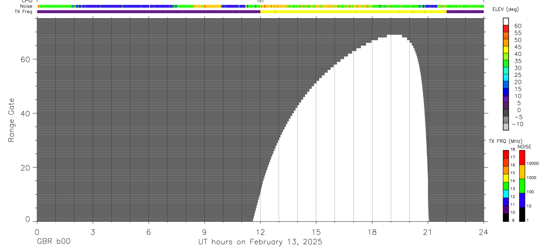Viewport: 544px width, 251px height.
Task: Click the '18' tick label on the UT hours axis
Action: pos(372,232)
